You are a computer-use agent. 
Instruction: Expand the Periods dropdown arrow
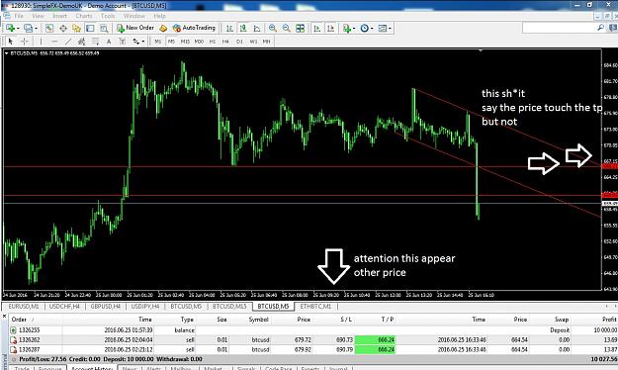click(372, 29)
